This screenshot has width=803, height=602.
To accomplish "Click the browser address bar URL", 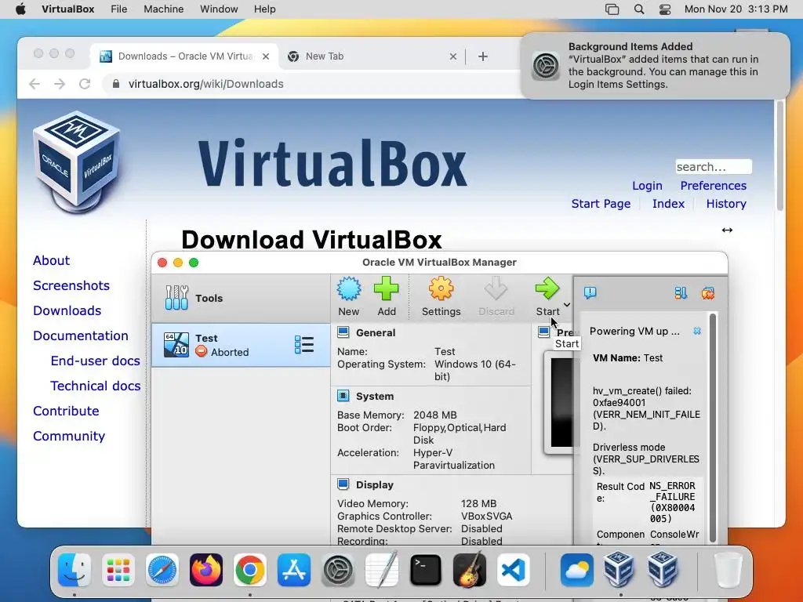I will tap(206, 84).
